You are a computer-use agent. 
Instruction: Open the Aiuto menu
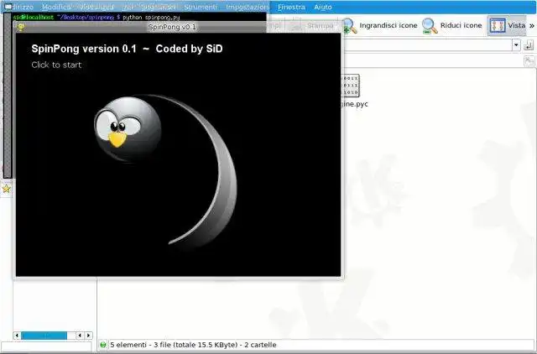[322, 7]
